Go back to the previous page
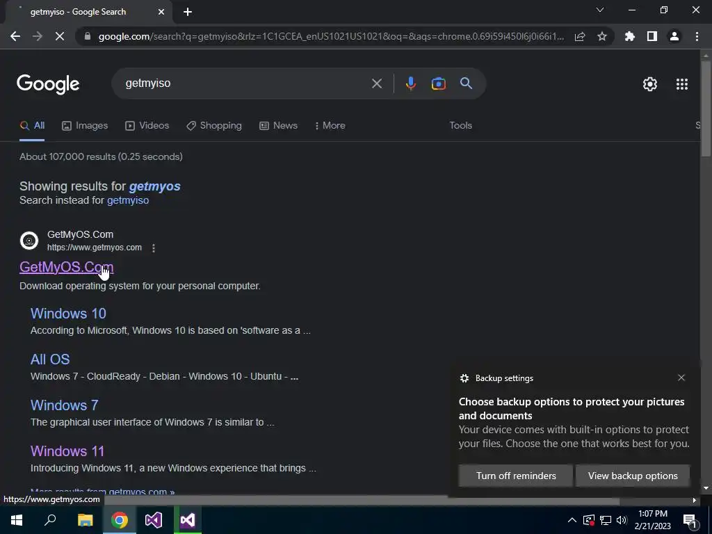The image size is (712, 534). [15, 36]
